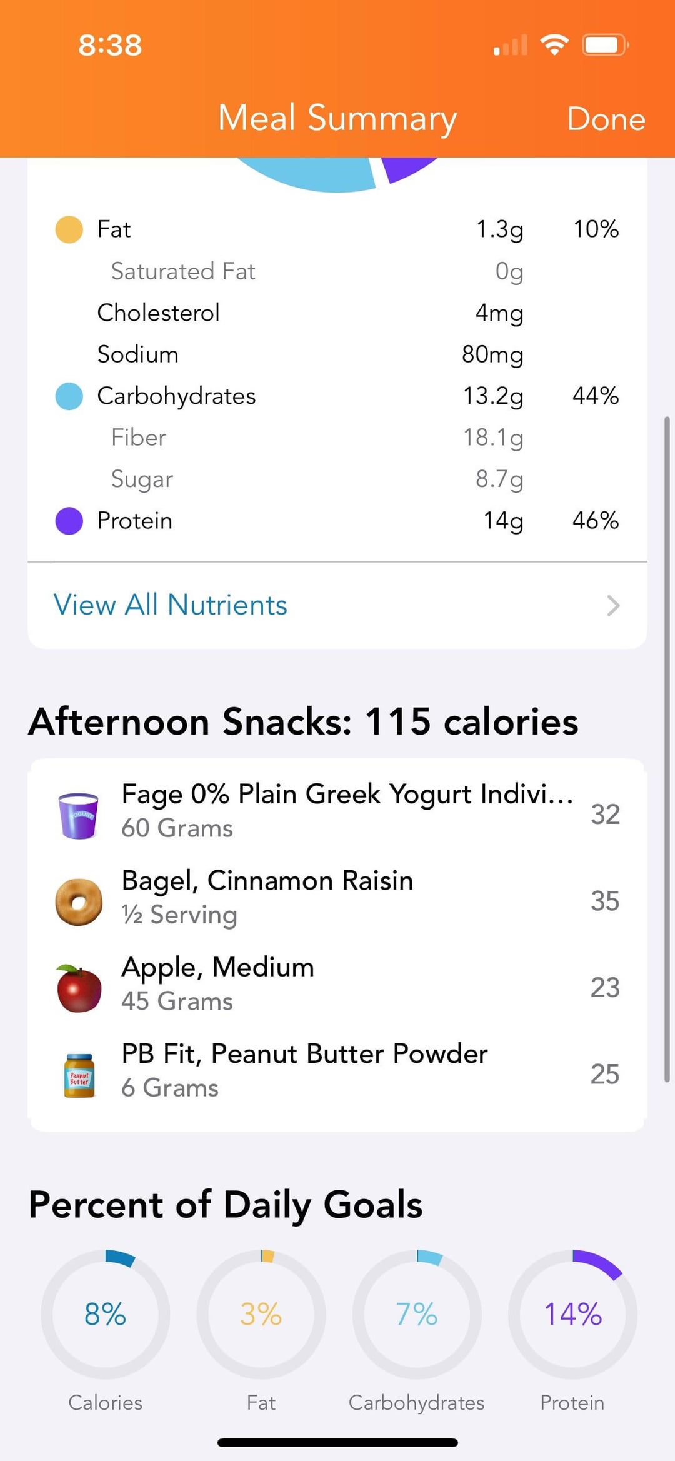
Task: Tap the cinnamon raisin bagel icon
Action: click(x=79, y=901)
